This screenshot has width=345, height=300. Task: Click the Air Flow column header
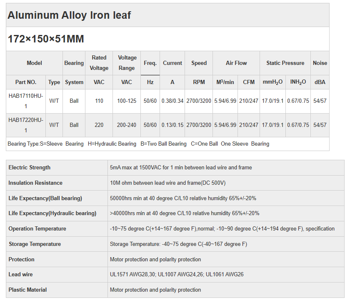pos(236,63)
